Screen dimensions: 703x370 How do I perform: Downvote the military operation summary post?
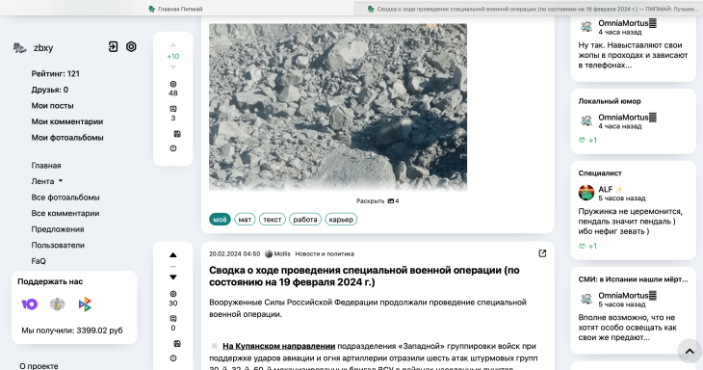pyautogui.click(x=173, y=277)
